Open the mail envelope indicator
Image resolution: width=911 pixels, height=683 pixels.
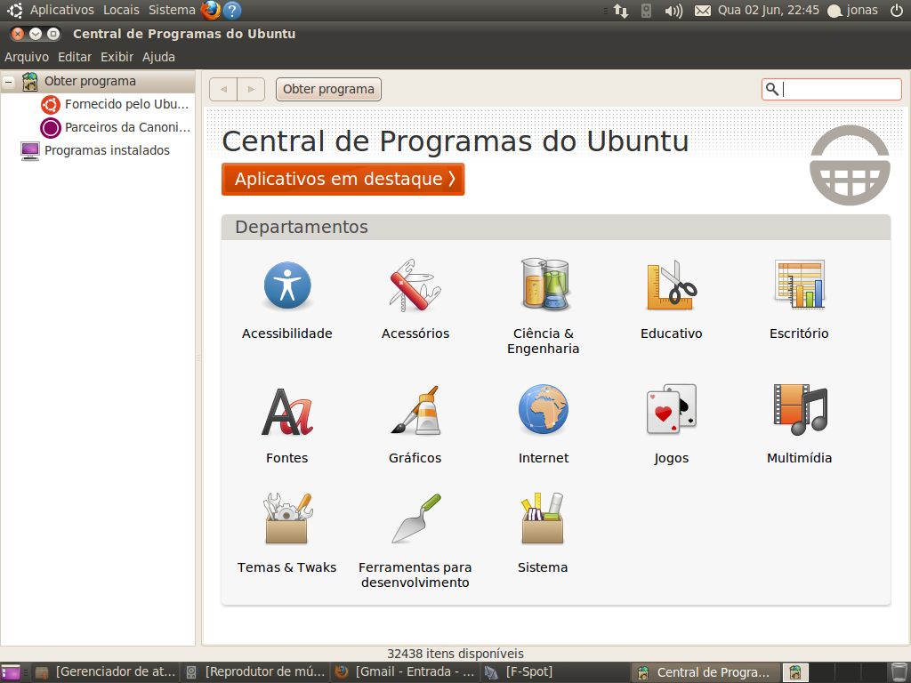point(703,11)
